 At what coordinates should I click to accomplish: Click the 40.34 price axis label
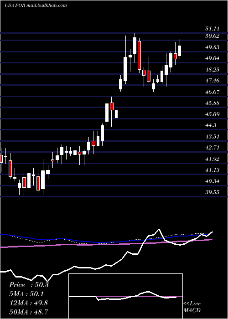212,181
